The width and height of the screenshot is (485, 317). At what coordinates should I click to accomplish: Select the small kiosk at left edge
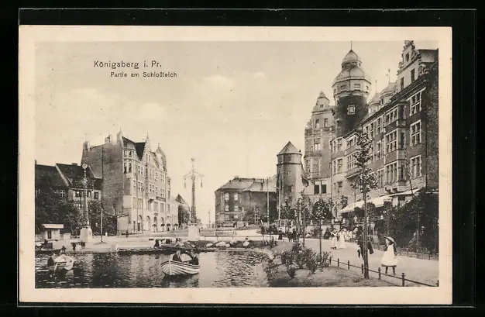point(53,232)
